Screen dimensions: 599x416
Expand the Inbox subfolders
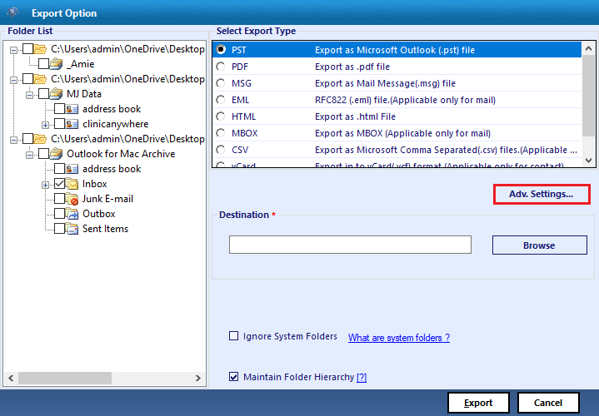(x=45, y=185)
